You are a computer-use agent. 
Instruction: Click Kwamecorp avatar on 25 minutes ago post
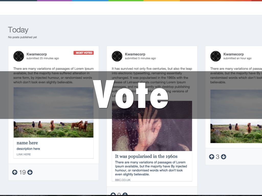(19, 56)
